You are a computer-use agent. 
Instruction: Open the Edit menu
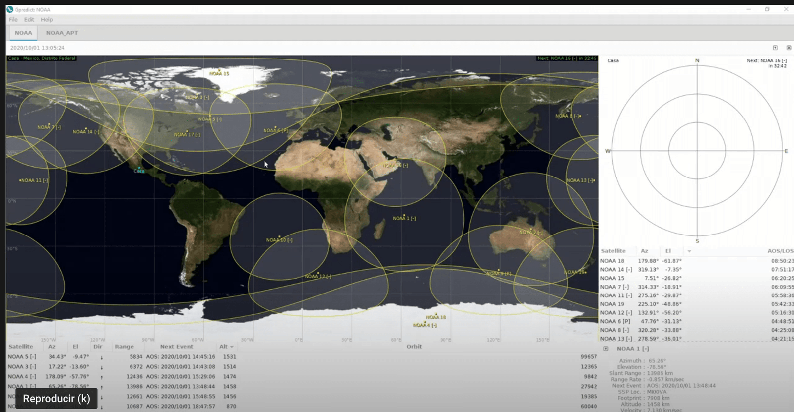click(x=29, y=20)
